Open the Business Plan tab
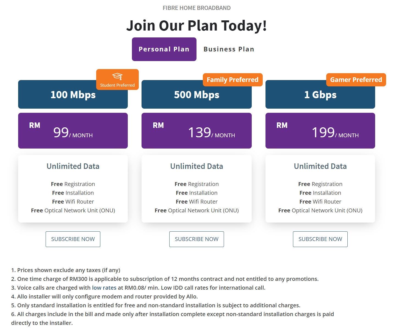Screen dimensions: 393x329 [x=229, y=49]
